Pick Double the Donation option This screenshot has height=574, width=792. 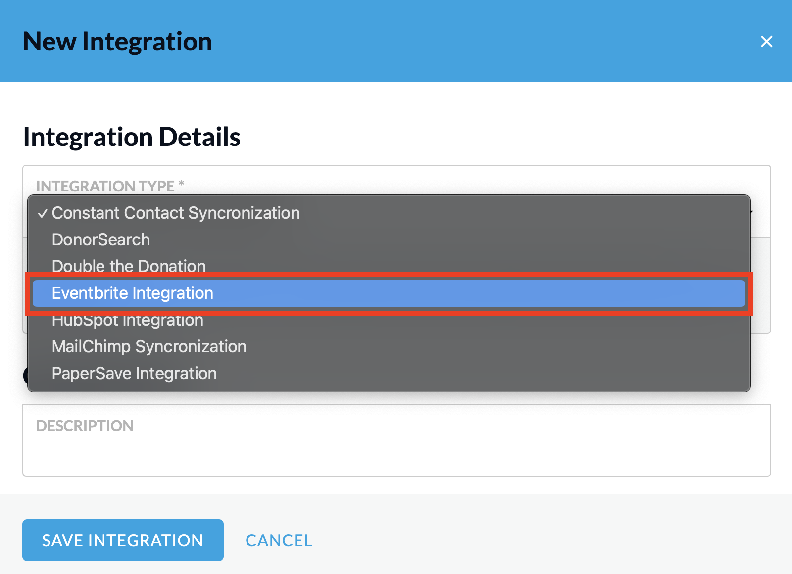click(x=389, y=266)
